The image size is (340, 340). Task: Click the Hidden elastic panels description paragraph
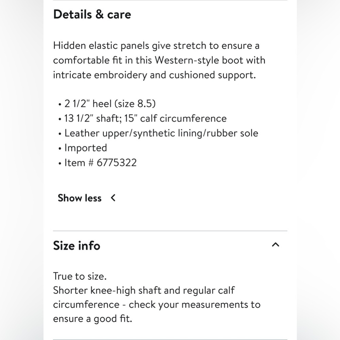[x=159, y=60]
